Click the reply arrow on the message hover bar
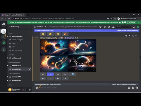The width and height of the screenshot is (141, 106). click(130, 36)
